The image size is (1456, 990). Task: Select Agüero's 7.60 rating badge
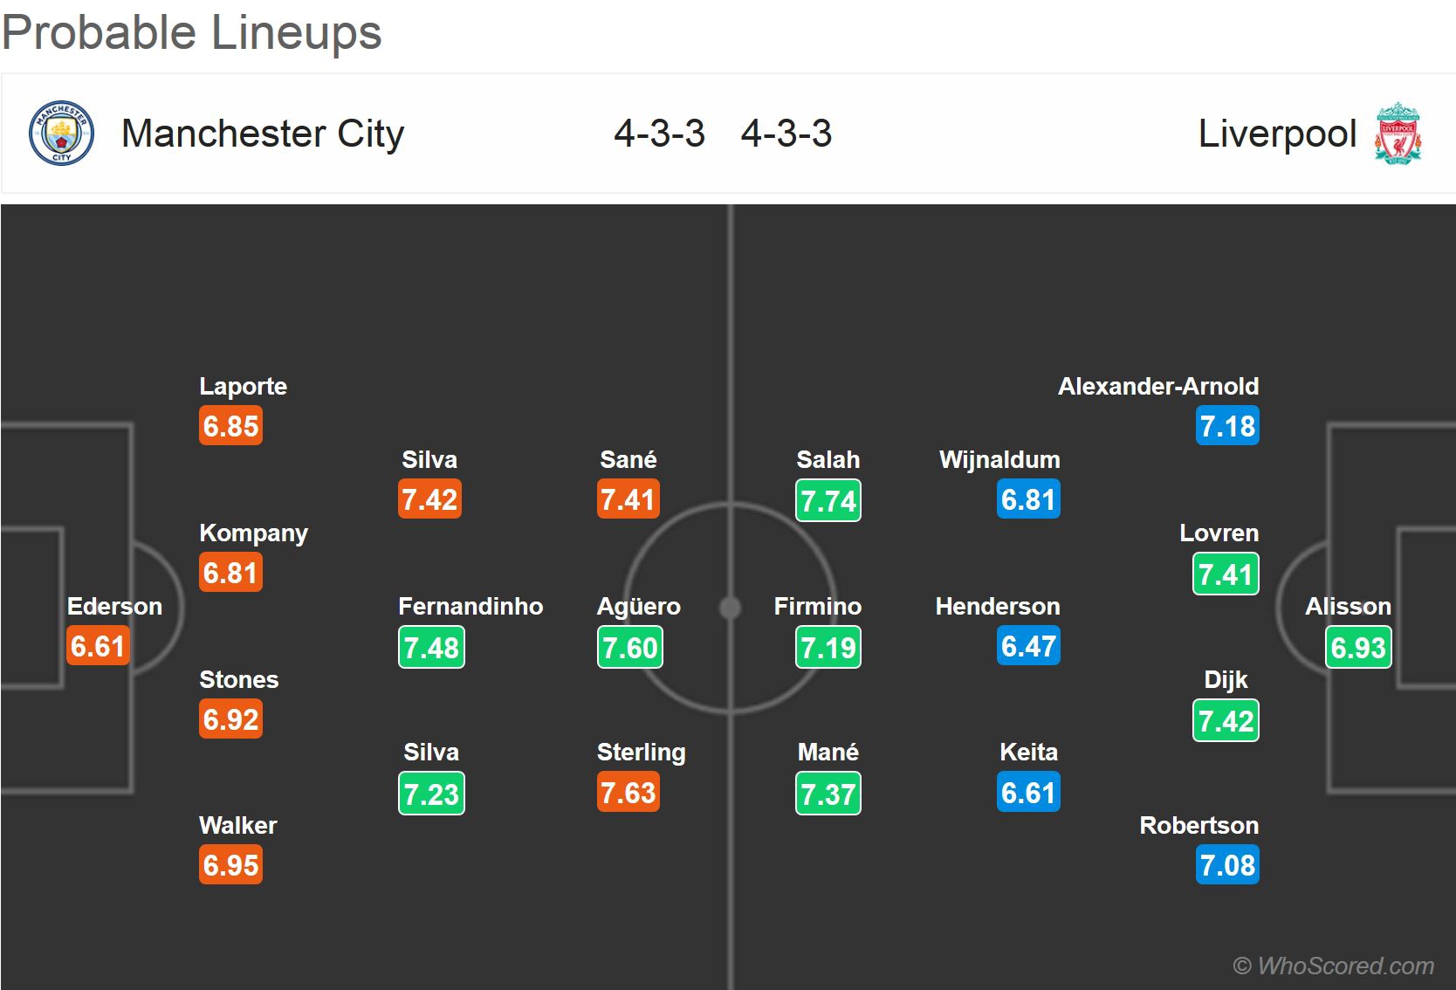click(630, 648)
